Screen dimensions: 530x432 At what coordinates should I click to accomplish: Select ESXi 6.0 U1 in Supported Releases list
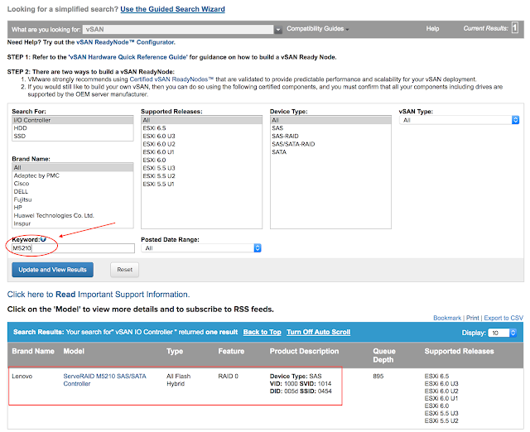coord(201,152)
